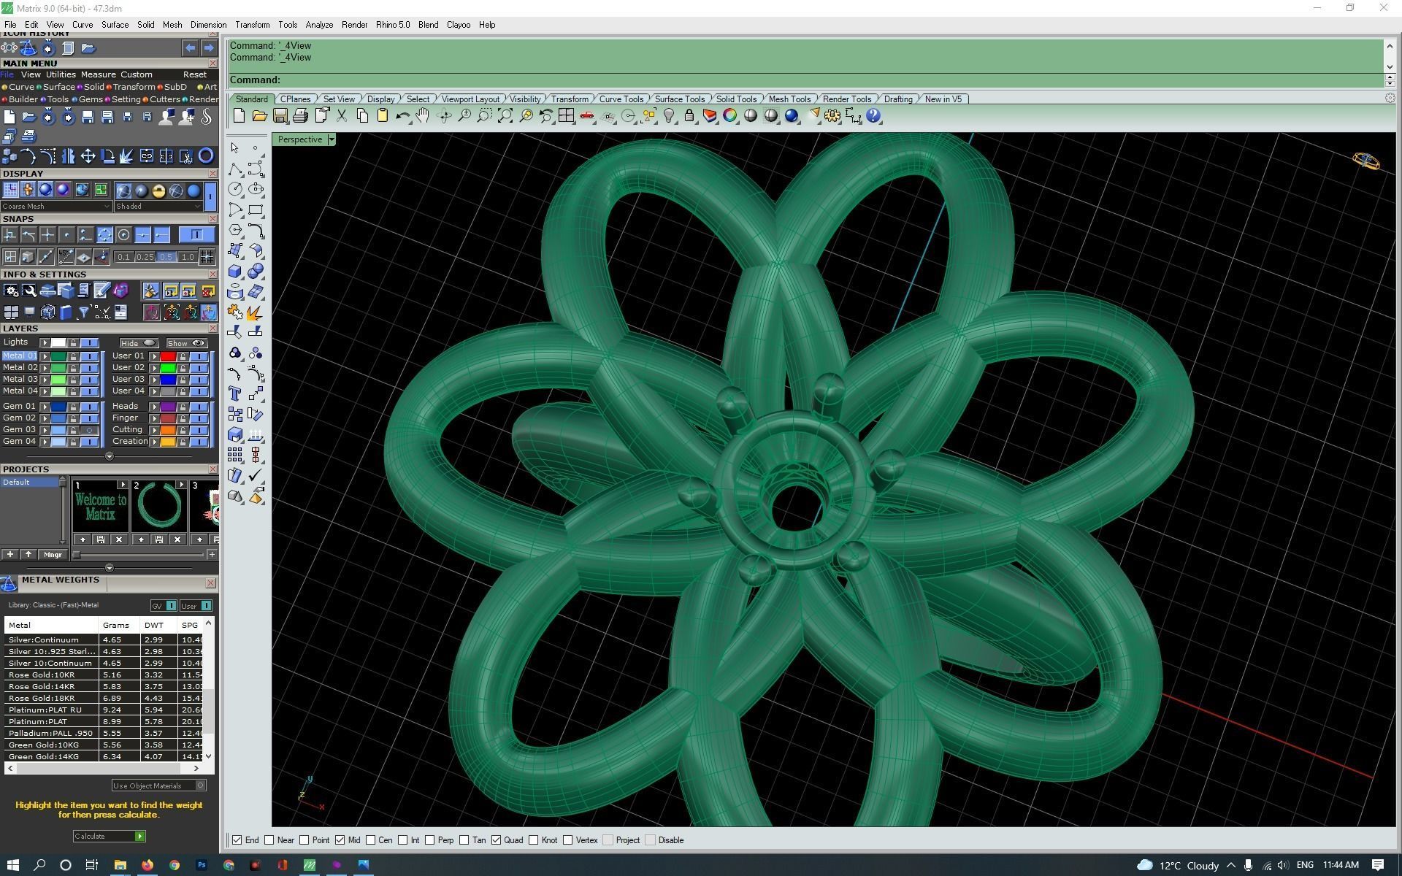Click the blue sphere Render icon
Viewport: 1402px width, 876px height.
tap(792, 116)
